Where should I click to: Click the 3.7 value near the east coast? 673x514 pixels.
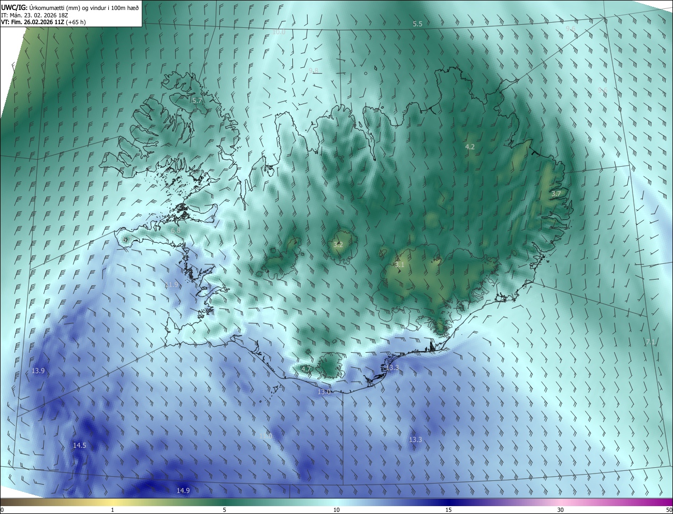coord(556,194)
